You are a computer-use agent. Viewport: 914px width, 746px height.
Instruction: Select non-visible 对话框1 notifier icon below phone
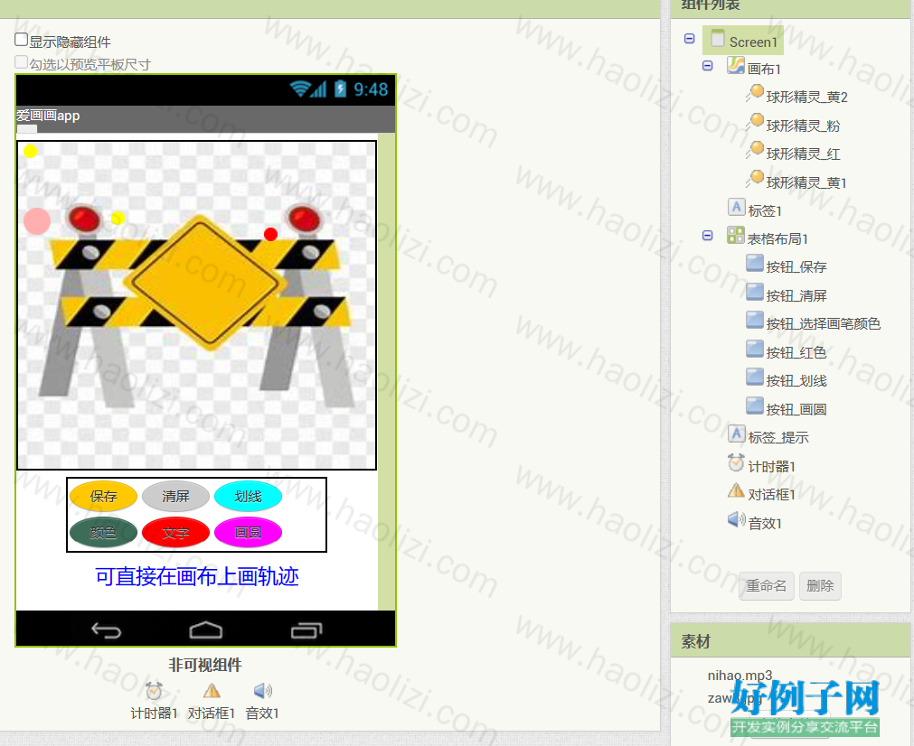tap(212, 691)
